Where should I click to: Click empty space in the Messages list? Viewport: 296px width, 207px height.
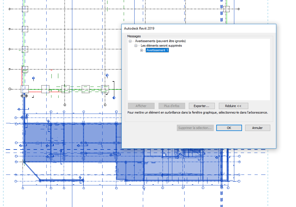pyautogui.click(x=200, y=77)
